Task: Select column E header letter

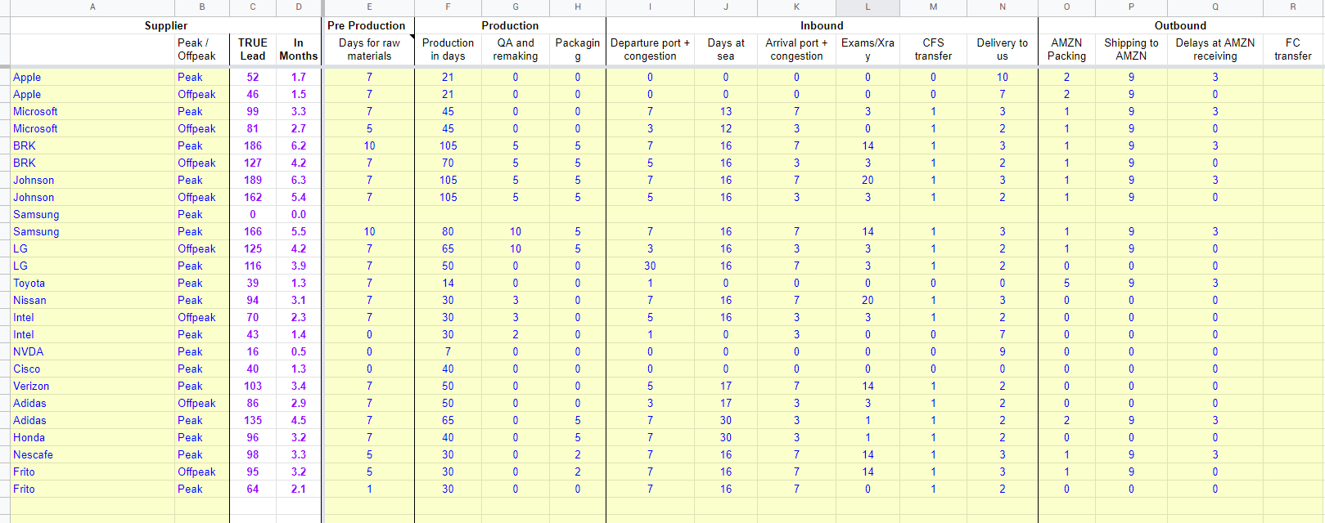Action: [369, 7]
